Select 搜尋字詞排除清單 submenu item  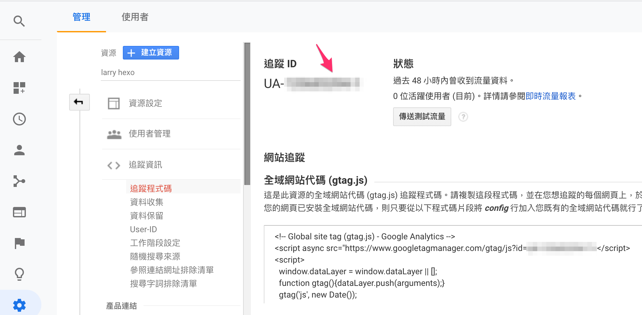pyautogui.click(x=163, y=284)
